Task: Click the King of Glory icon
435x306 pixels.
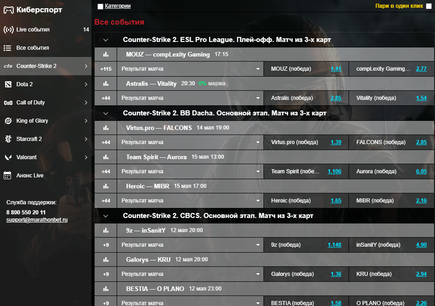Action: tap(8, 121)
